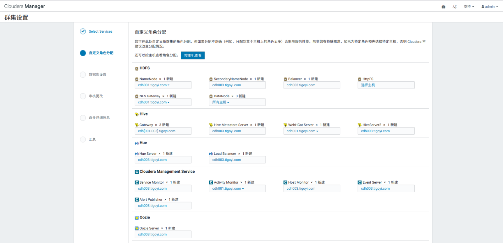The height and width of the screenshot is (243, 503).
Task: Click 选择主机 for HttpFS
Action: (368, 85)
